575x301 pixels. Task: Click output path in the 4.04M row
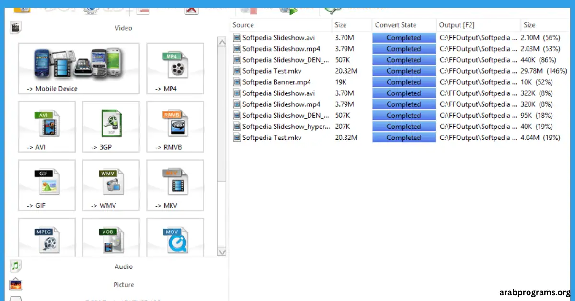(478, 138)
